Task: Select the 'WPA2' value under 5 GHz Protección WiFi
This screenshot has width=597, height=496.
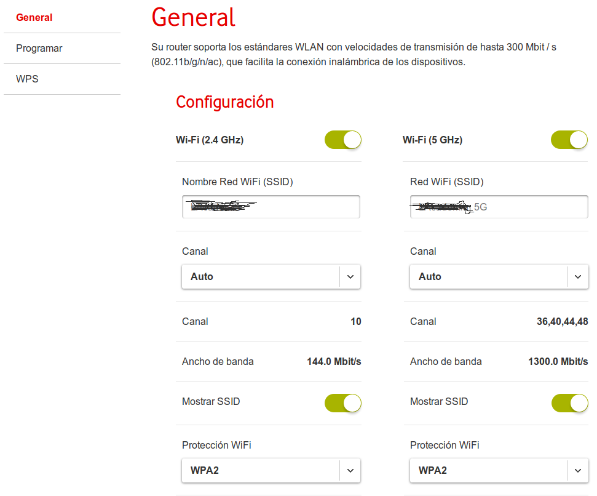Action: pyautogui.click(x=433, y=471)
